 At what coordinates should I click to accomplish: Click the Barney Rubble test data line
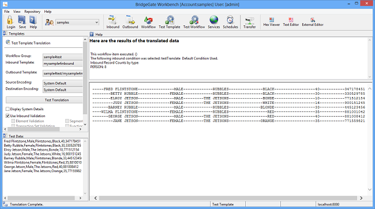(x=43, y=158)
